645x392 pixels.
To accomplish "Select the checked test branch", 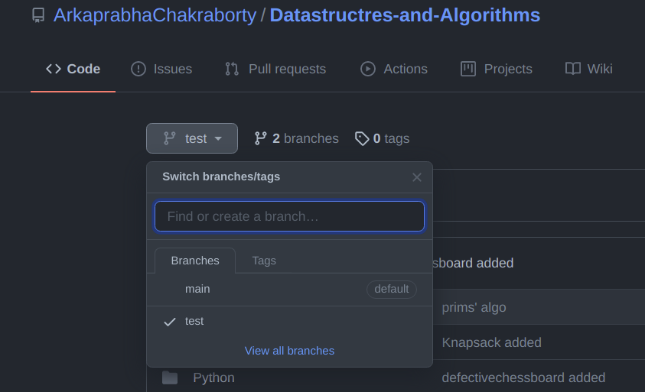I will 194,321.
